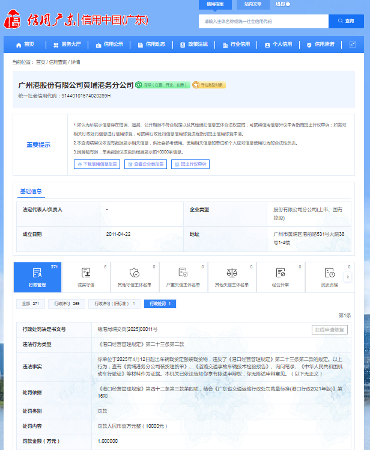Click the penalty number 穗港局埔交罚[2025]00011号

point(127,330)
